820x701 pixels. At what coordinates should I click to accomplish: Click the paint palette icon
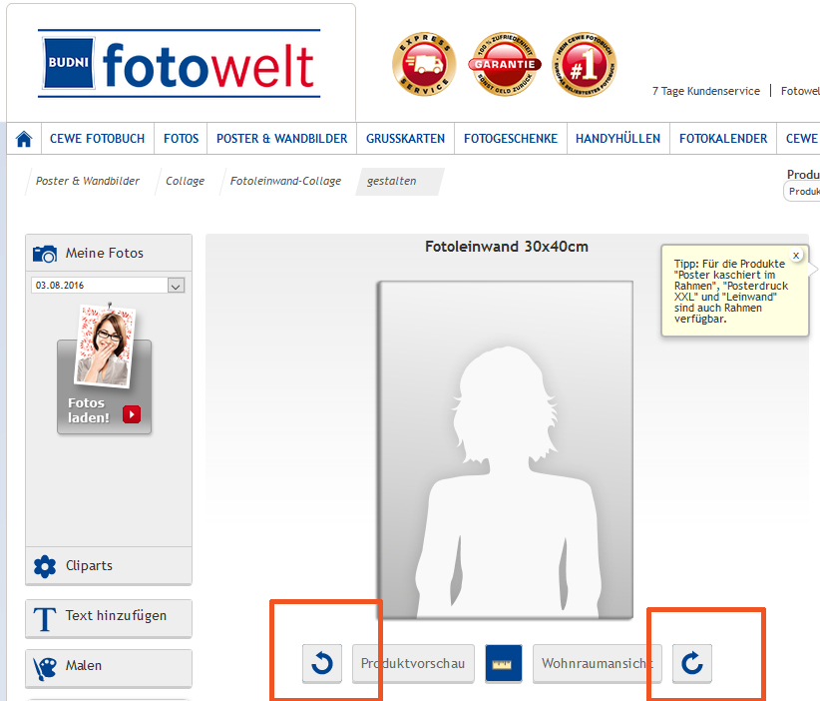[45, 669]
